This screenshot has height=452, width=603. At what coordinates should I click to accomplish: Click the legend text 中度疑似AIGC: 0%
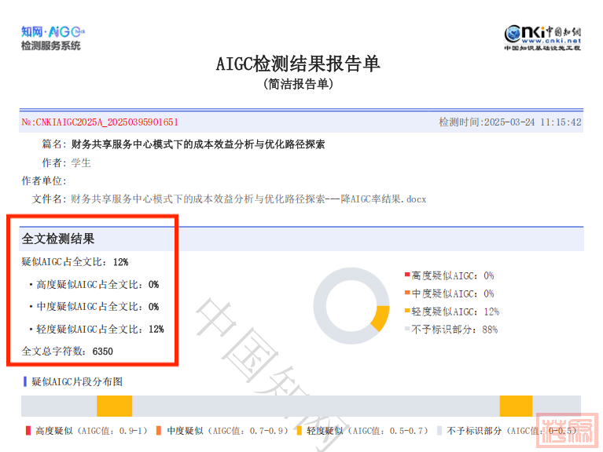pos(453,293)
